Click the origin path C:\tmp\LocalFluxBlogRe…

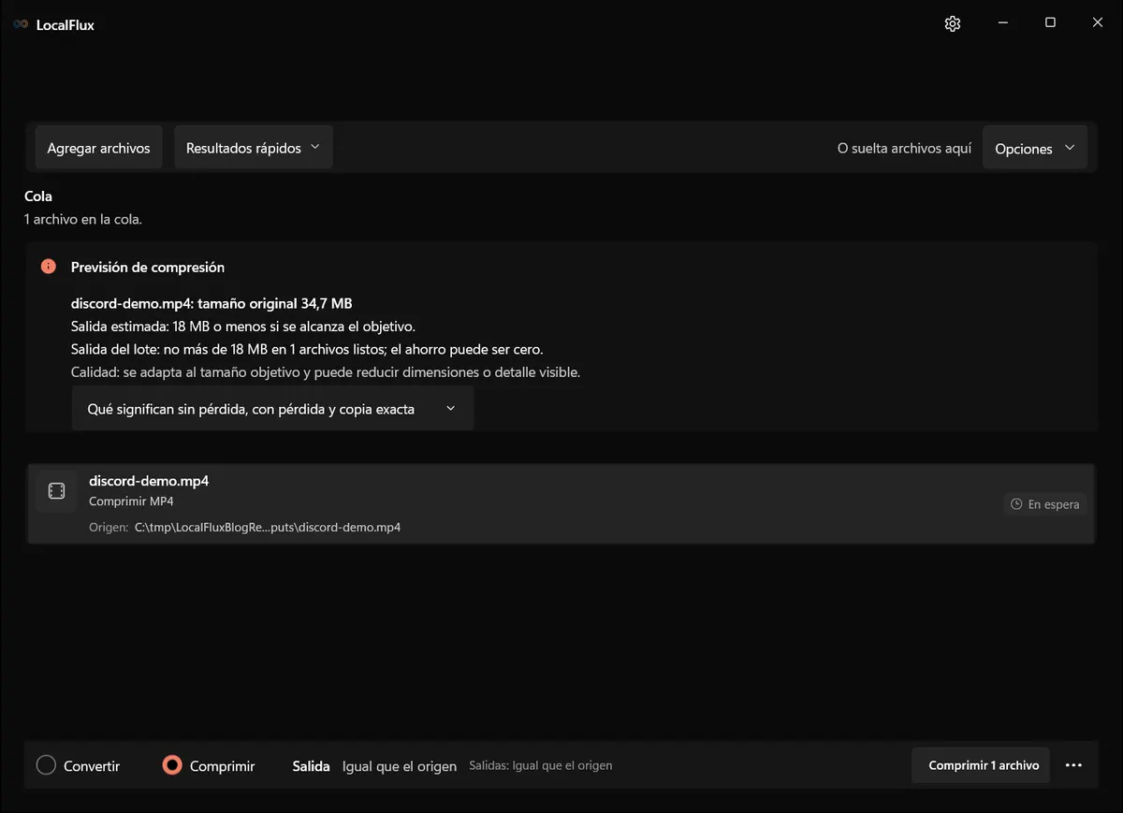(268, 527)
